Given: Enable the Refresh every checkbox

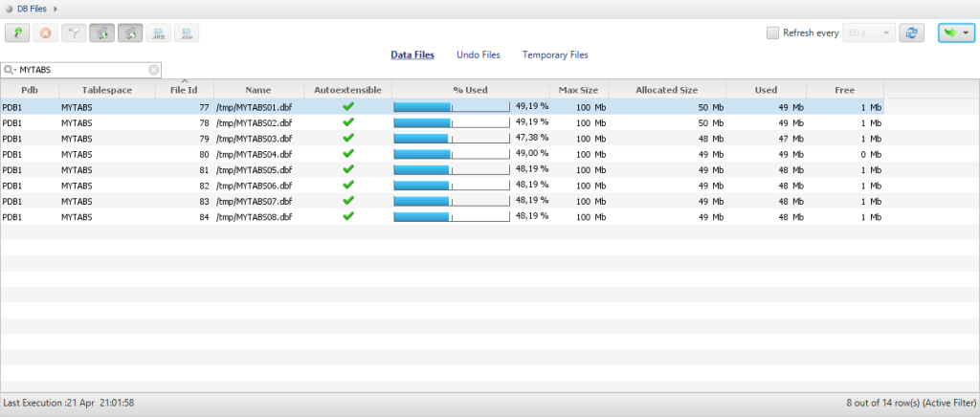Looking at the screenshot, I should point(772,33).
